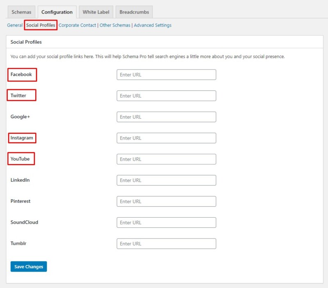Open the White Label tab

[96, 12]
